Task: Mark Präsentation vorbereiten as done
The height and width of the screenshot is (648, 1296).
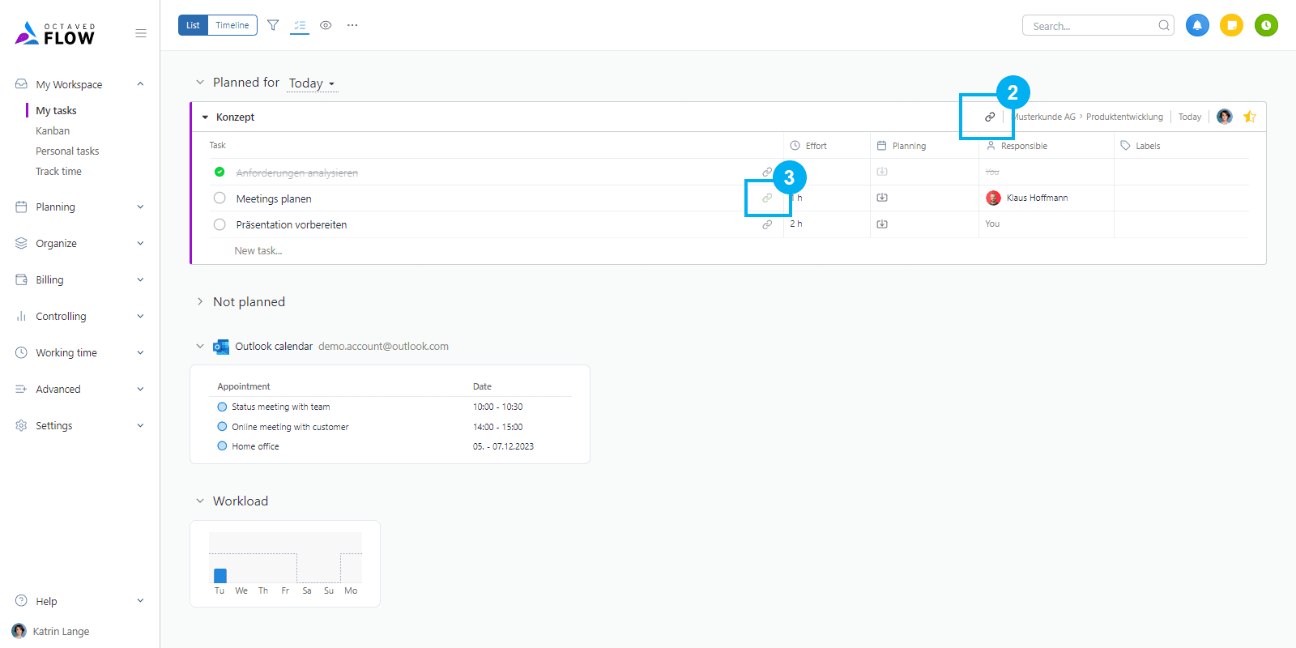Action: click(x=220, y=224)
